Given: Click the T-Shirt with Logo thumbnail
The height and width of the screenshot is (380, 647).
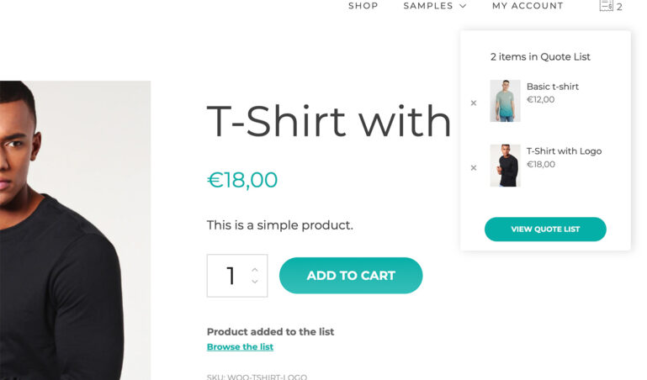Looking at the screenshot, I should 505,166.
